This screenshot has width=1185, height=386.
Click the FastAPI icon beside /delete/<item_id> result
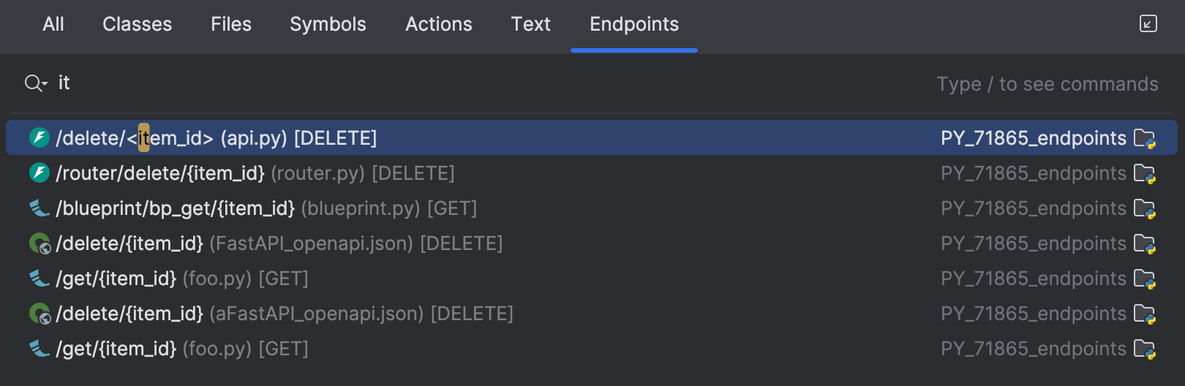coord(39,137)
